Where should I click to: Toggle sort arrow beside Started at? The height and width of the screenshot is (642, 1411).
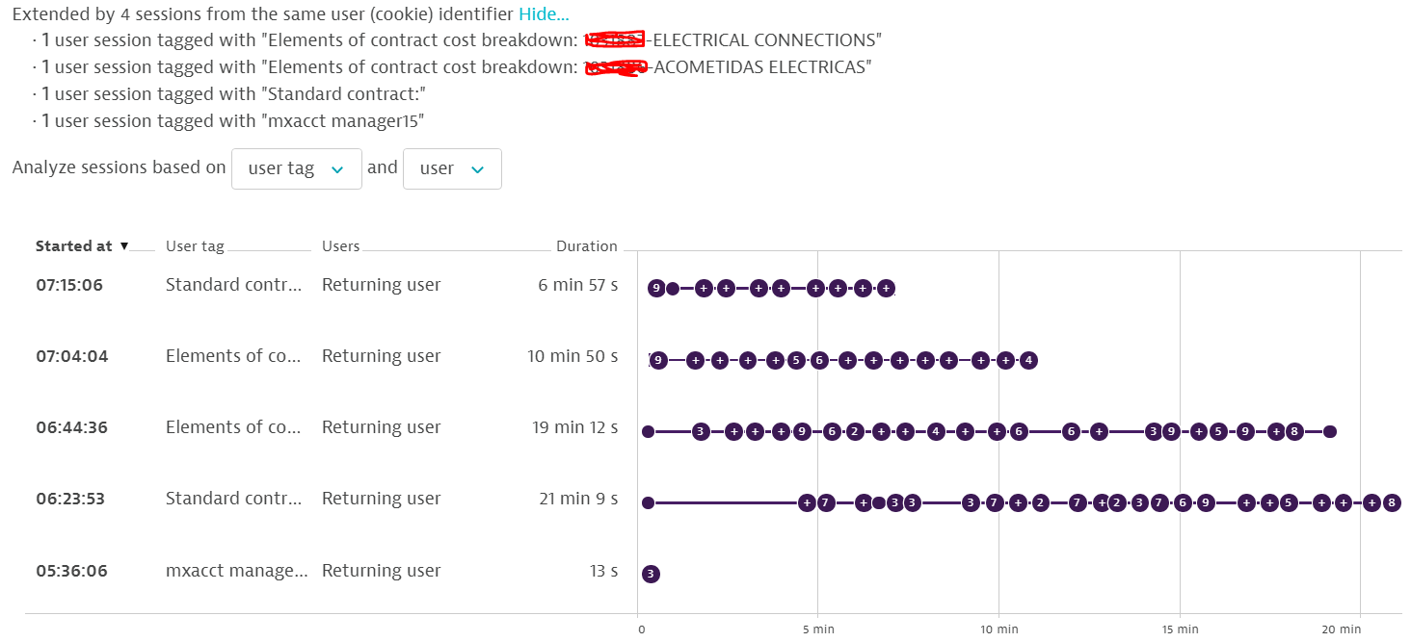pyautogui.click(x=124, y=246)
